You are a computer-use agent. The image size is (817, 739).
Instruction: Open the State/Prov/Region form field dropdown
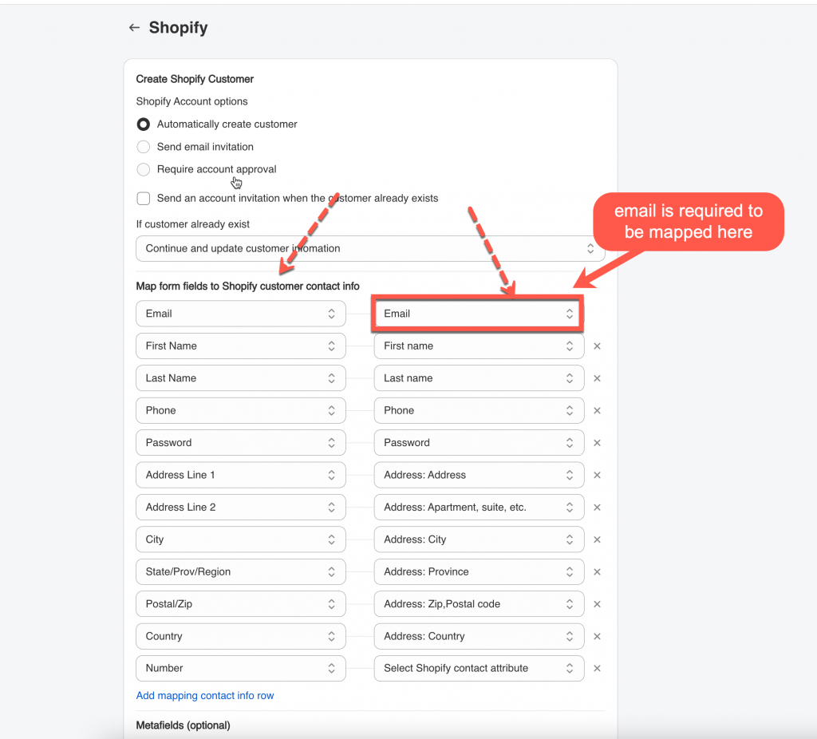(240, 572)
